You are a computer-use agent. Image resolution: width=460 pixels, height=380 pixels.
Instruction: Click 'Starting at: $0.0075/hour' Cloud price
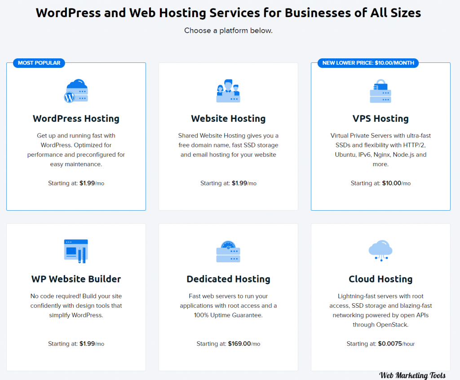(380, 344)
